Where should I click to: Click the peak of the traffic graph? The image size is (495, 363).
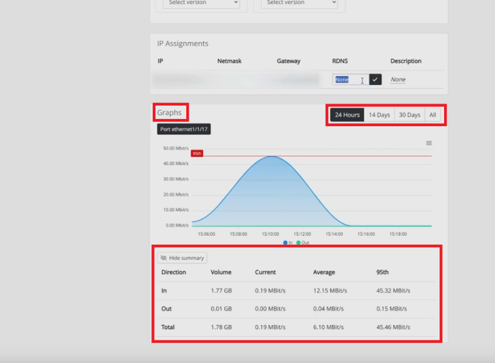(x=273, y=156)
